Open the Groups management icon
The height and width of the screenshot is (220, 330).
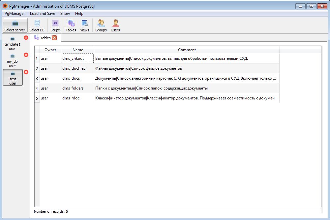point(101,25)
